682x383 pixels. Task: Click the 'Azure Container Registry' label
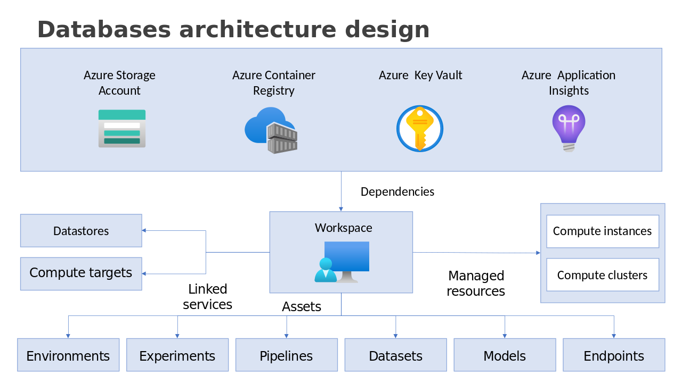tap(274, 83)
